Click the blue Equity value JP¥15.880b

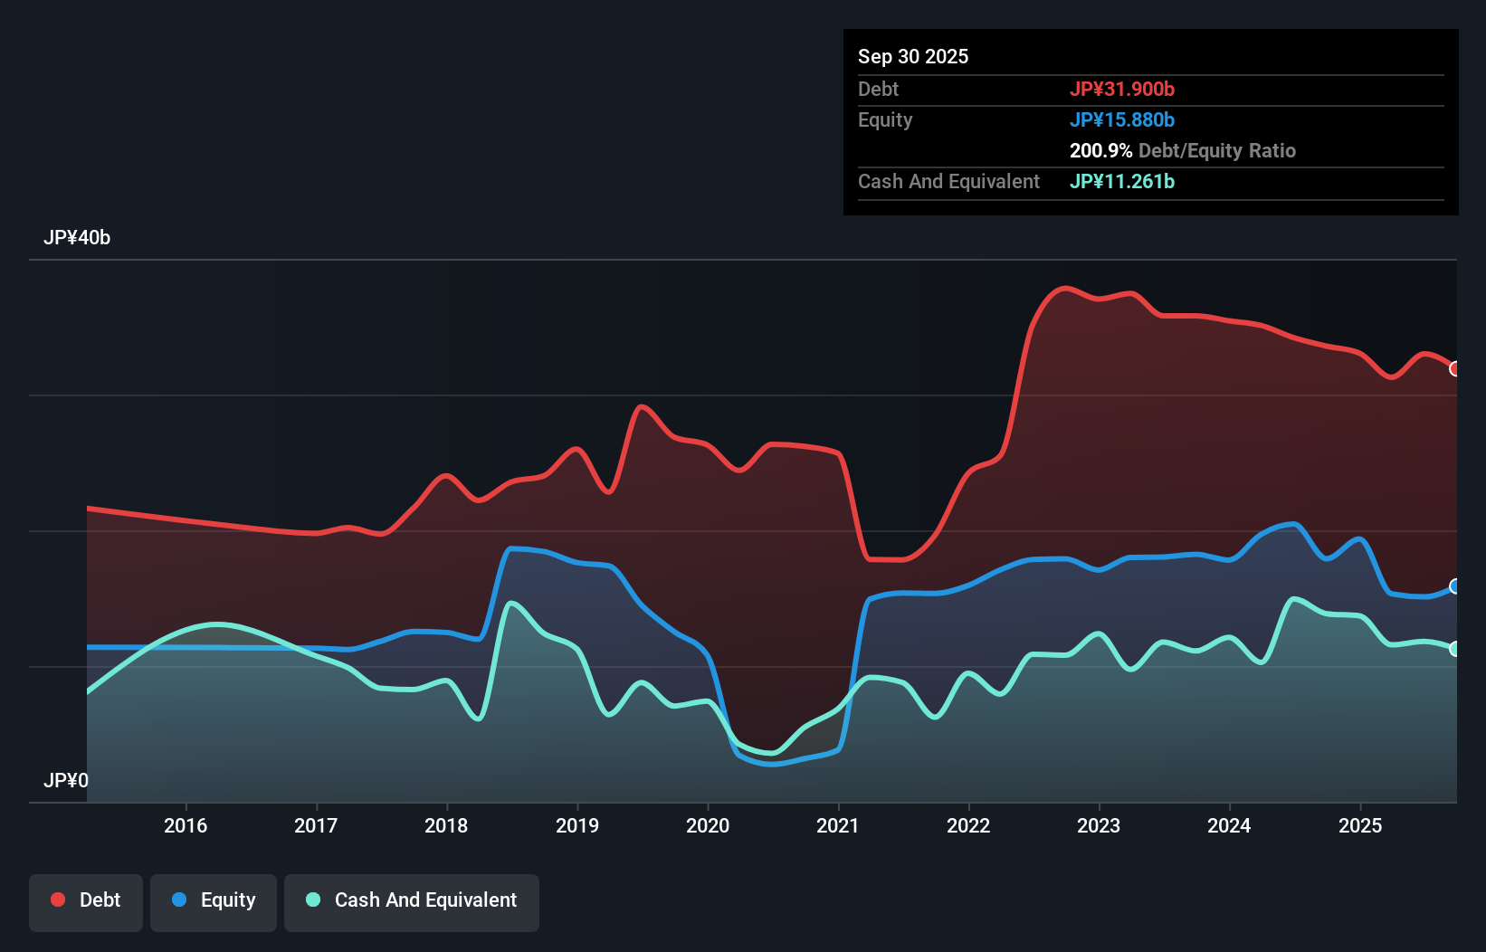tap(1123, 119)
